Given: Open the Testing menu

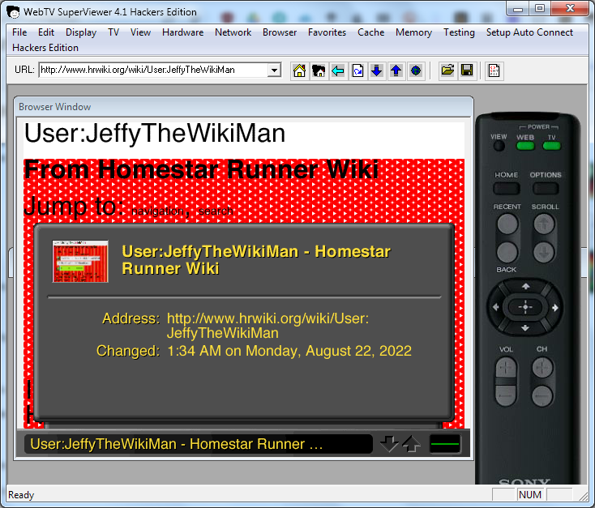Looking at the screenshot, I should pos(459,32).
